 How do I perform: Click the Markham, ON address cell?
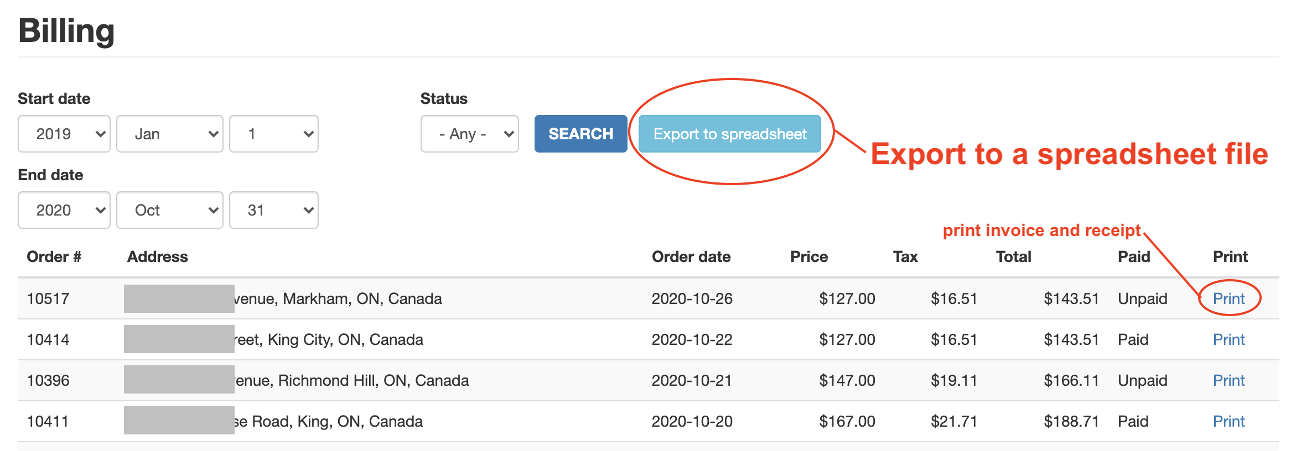point(338,298)
